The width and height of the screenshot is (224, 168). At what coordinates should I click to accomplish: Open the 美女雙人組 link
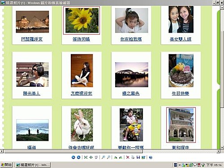(181, 39)
